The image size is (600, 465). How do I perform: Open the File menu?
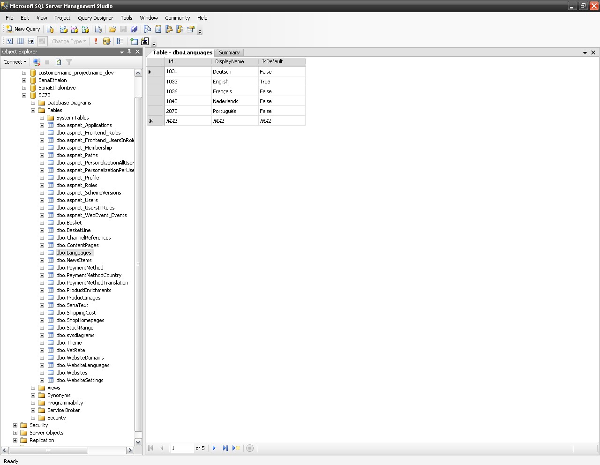click(x=9, y=18)
